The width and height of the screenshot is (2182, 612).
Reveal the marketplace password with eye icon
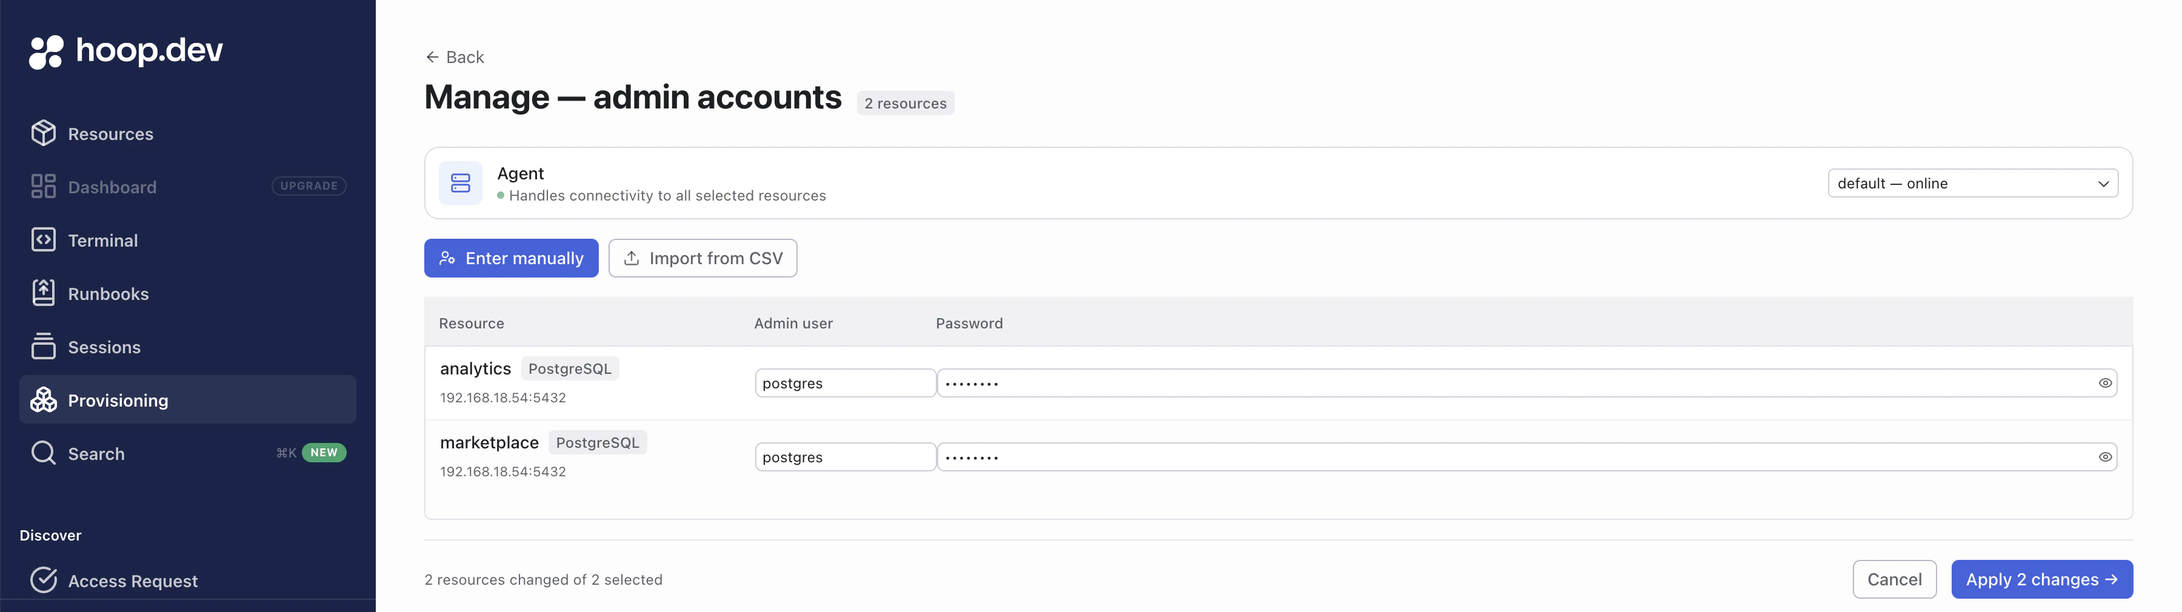[x=2105, y=457]
